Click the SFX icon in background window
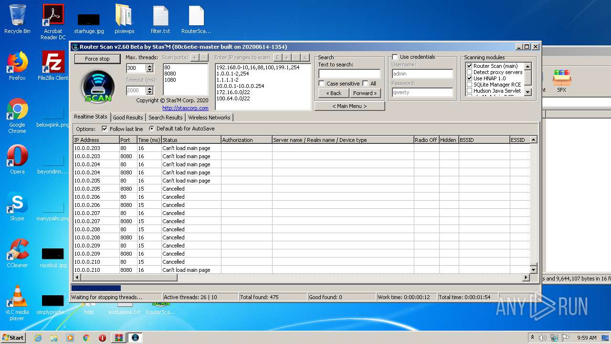 pyautogui.click(x=561, y=80)
